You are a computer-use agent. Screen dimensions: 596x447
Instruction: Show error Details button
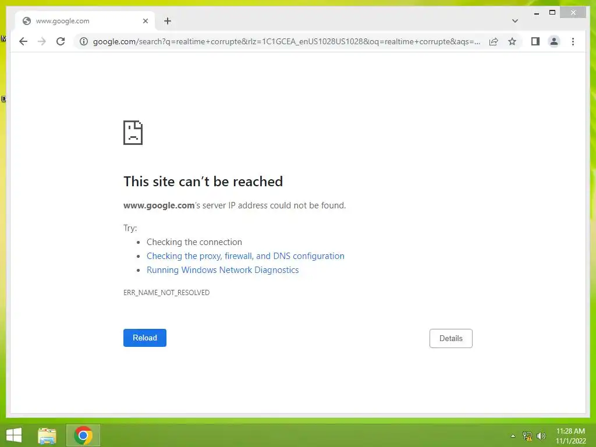(451, 338)
